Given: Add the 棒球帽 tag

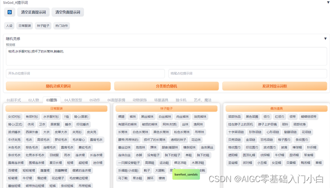Looking at the screenshot, I should pyautogui.click(x=297, y=147).
